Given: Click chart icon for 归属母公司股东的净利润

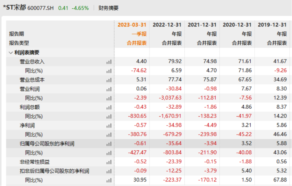Looking at the screenshot, I should click(109, 144).
